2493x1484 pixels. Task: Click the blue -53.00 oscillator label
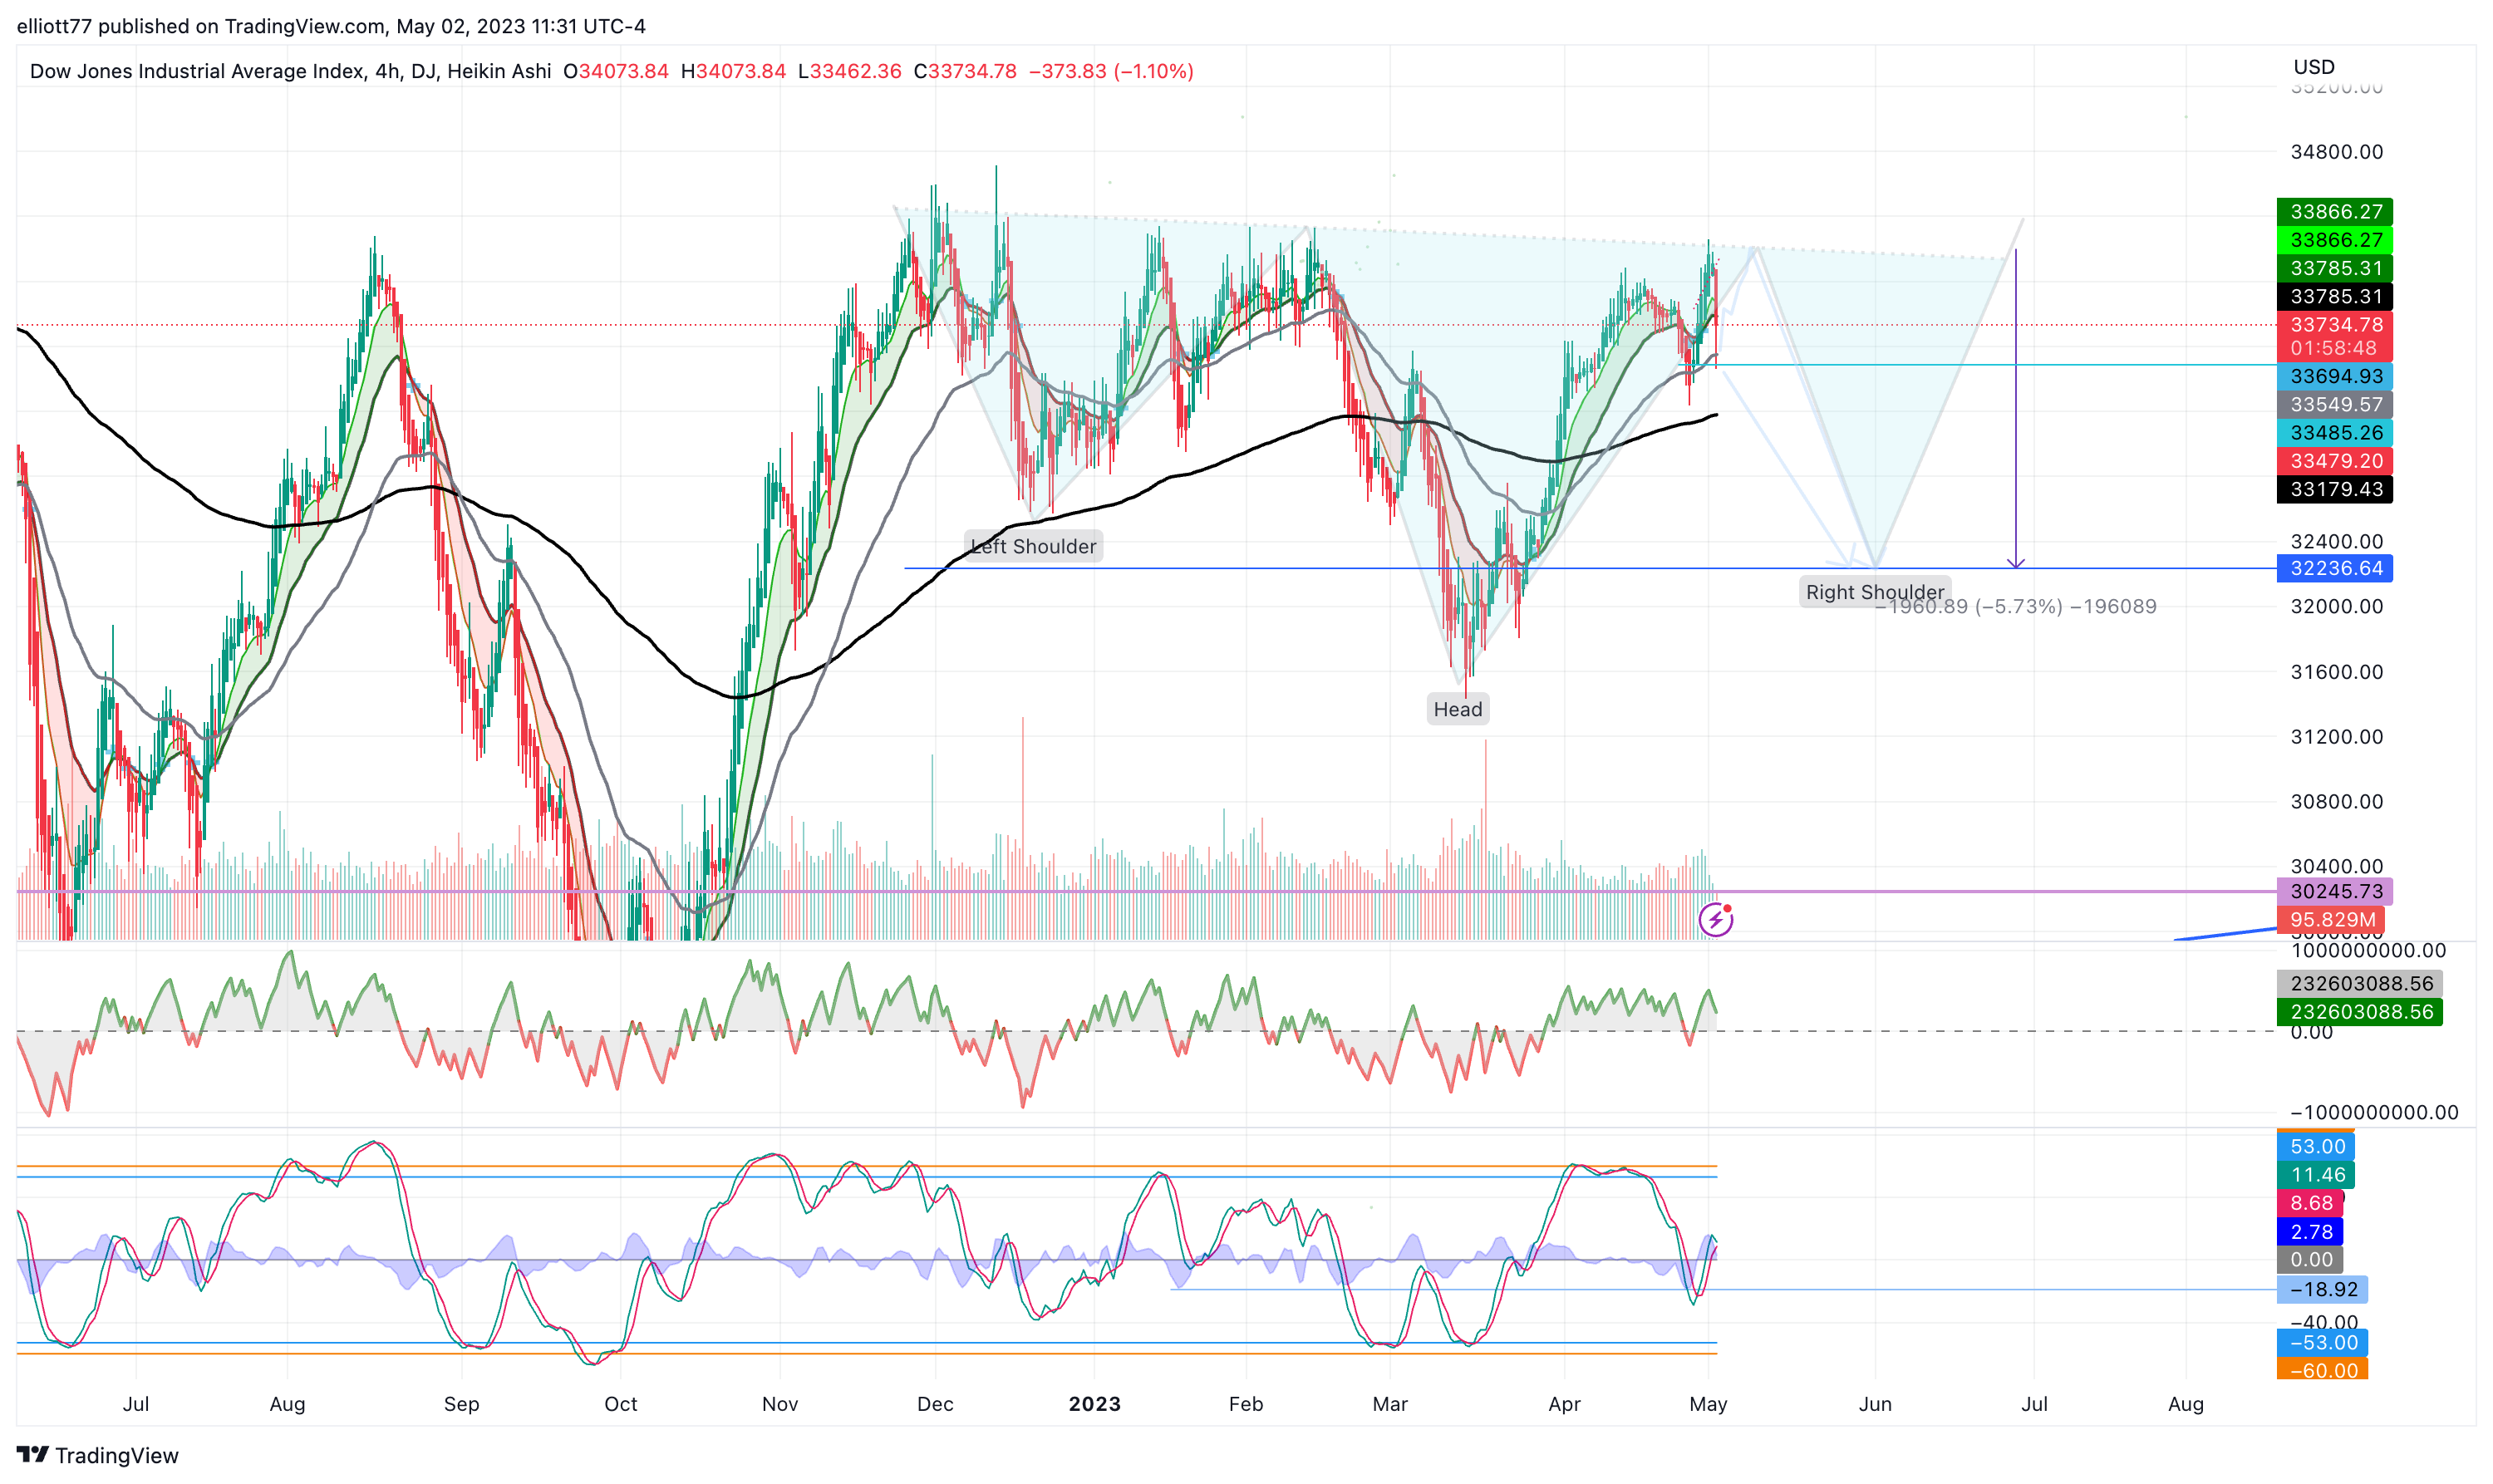coord(2322,1342)
